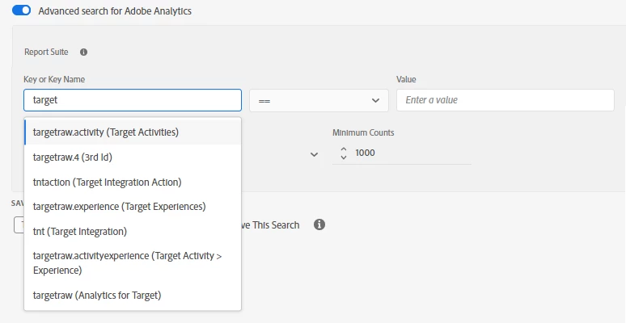Click the Report Suite label
Viewport: 626px width, 323px height.
pos(46,52)
